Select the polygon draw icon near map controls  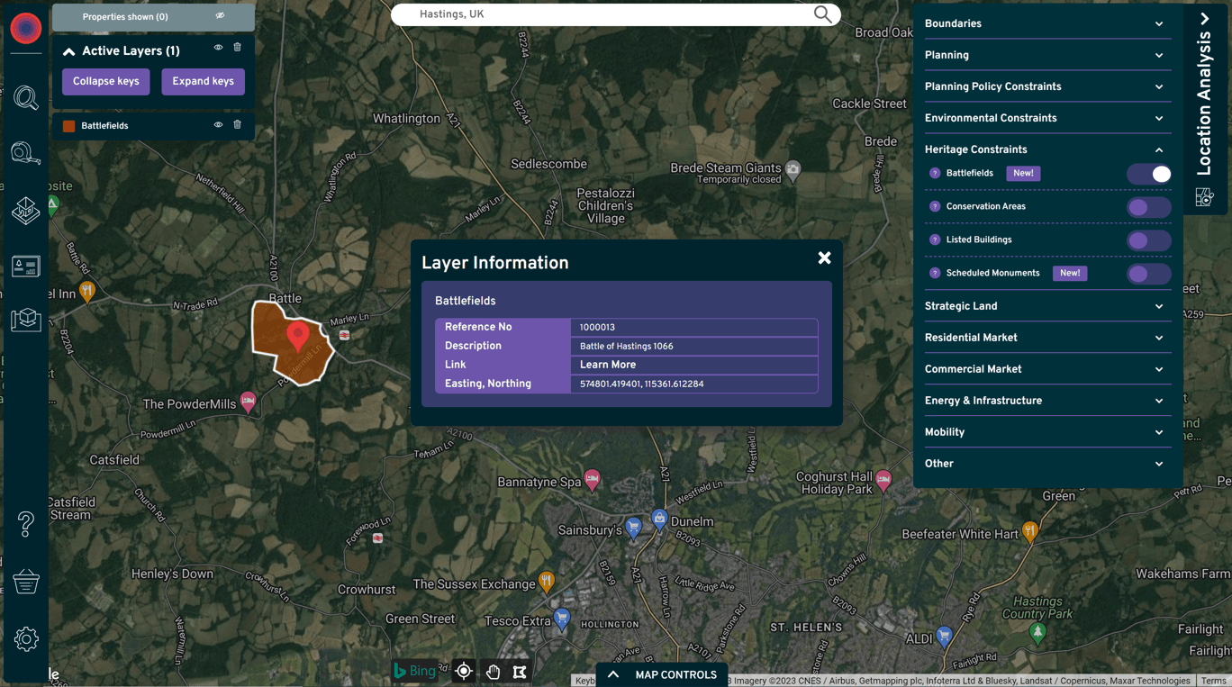point(520,671)
